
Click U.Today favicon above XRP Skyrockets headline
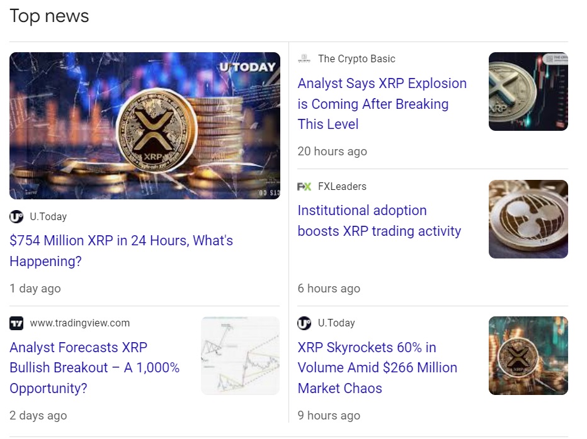tap(304, 323)
